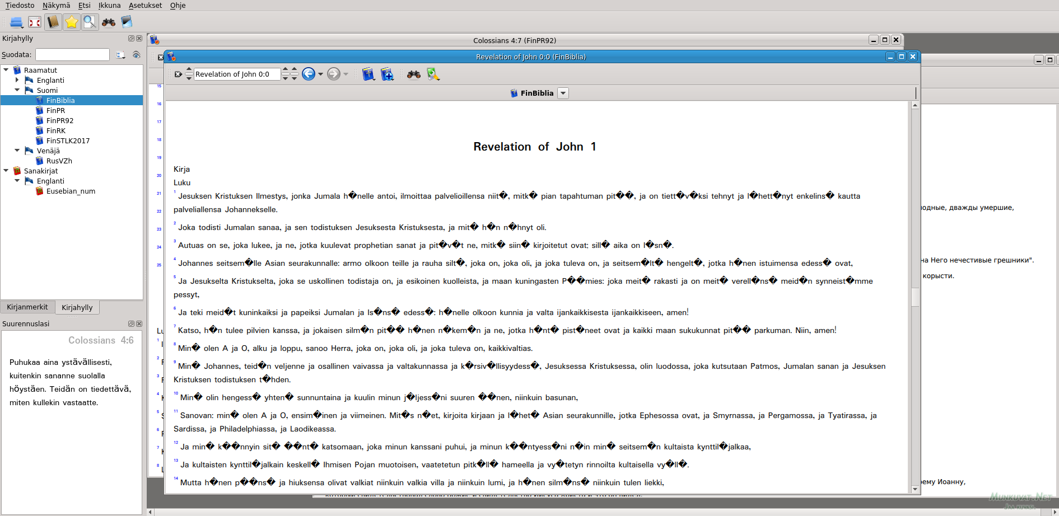Open the bookshelf grouping dropdown icon
This screenshot has height=516, width=1059.
pyautogui.click(x=120, y=55)
